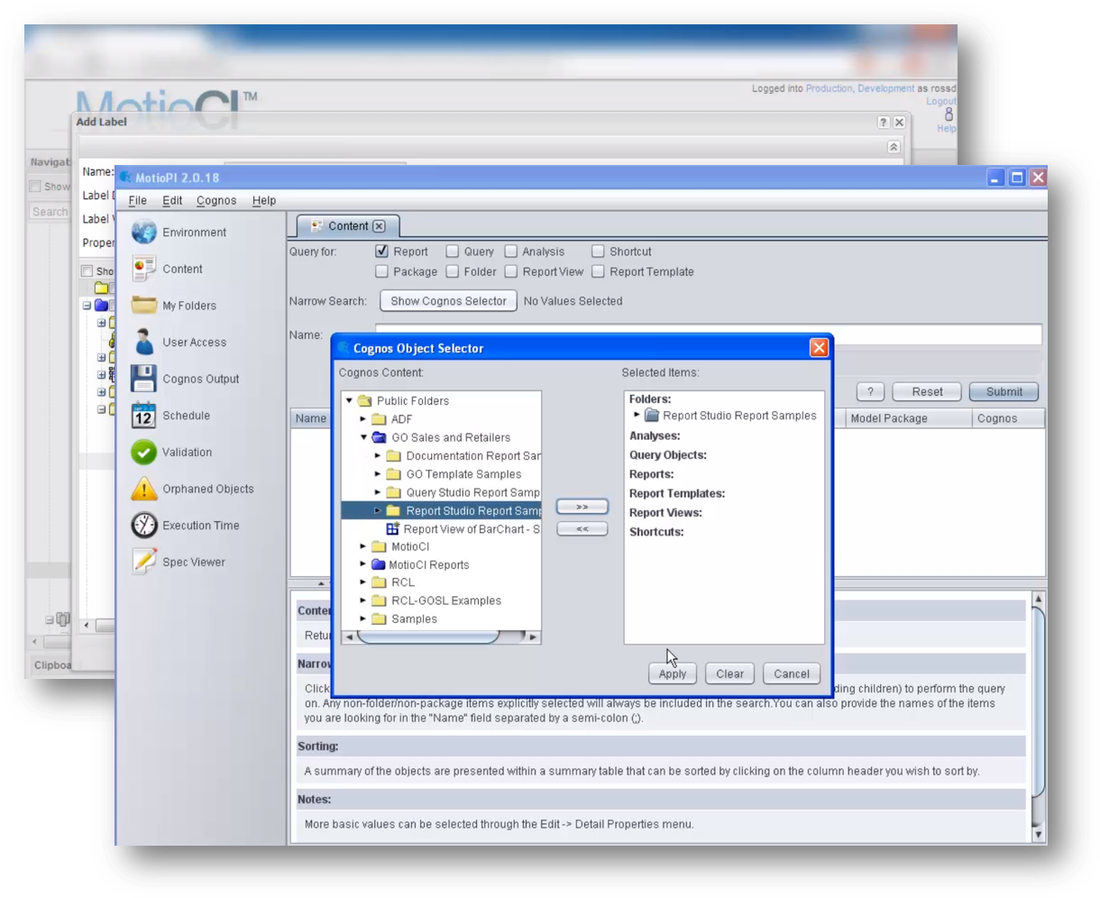Click the selected Report Studio Report Samples folder icon
This screenshot has width=1100, height=898.
(x=393, y=511)
